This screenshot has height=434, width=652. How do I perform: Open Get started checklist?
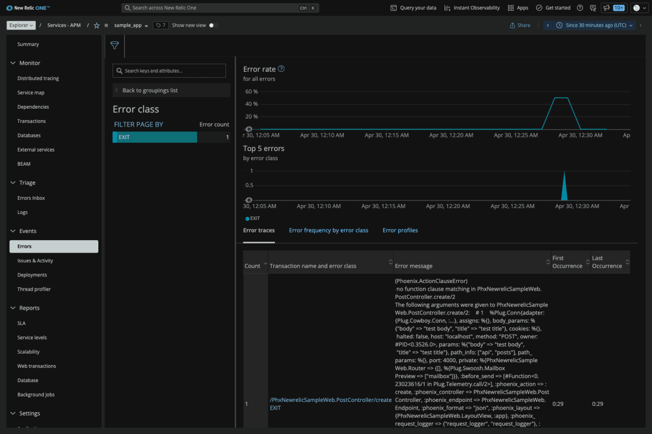[x=553, y=8]
